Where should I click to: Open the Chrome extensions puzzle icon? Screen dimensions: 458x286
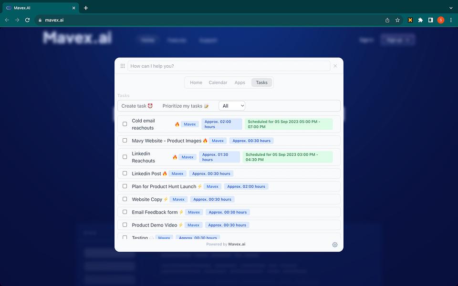click(x=420, y=20)
